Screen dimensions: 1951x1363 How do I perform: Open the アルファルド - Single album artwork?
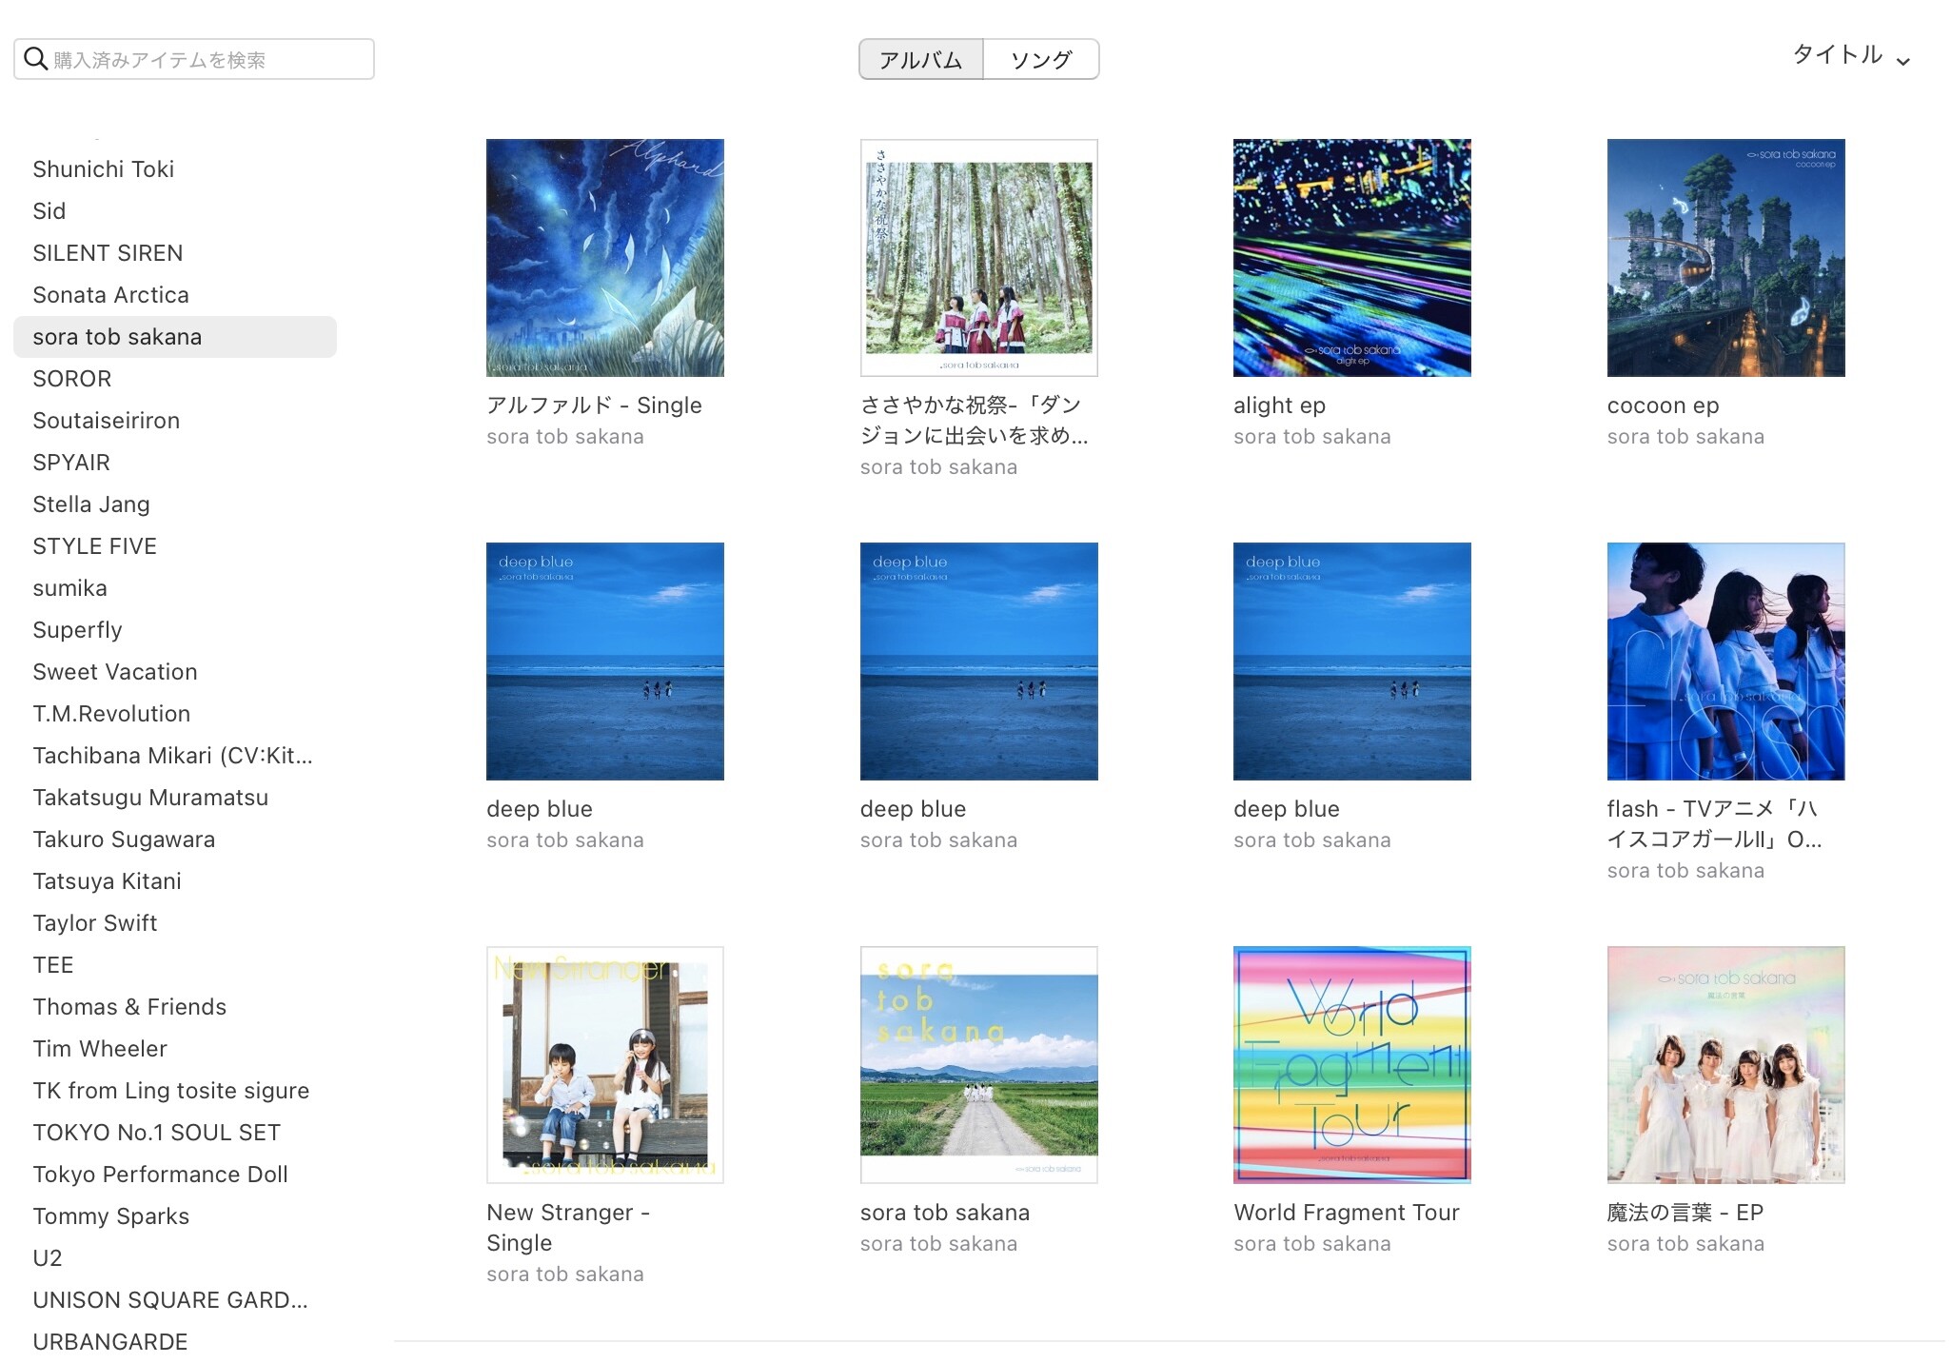tap(604, 258)
